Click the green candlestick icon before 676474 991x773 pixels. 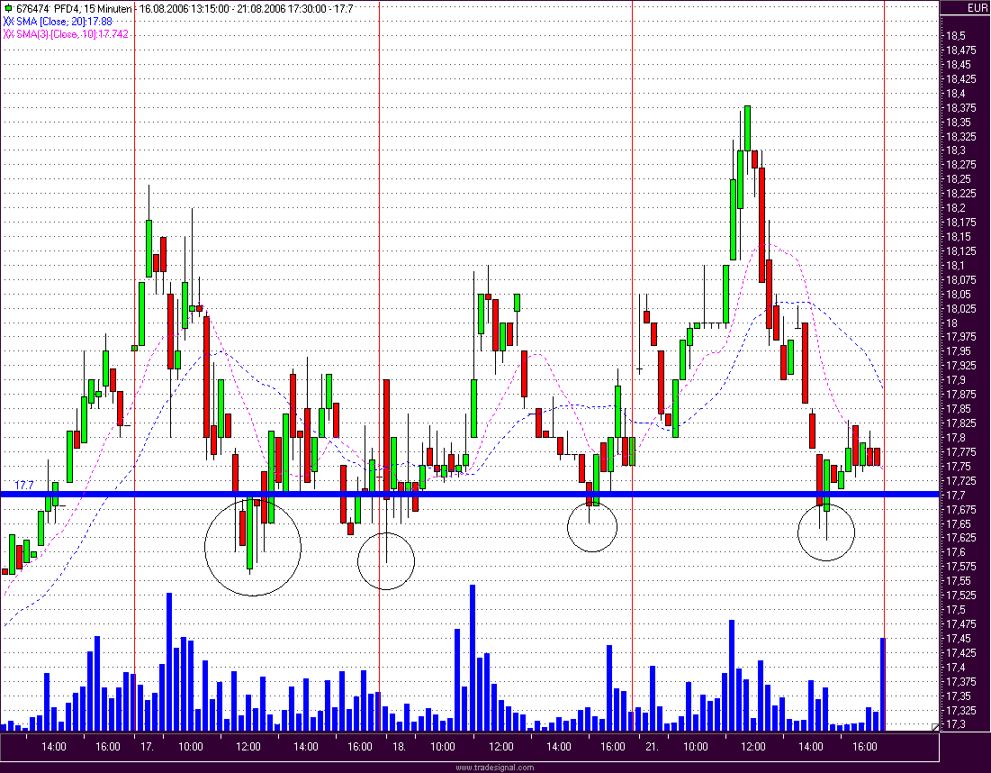tap(7, 9)
